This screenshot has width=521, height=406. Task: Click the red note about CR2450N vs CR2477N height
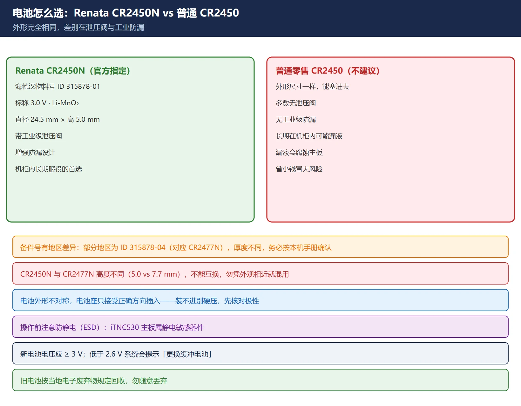(260, 273)
